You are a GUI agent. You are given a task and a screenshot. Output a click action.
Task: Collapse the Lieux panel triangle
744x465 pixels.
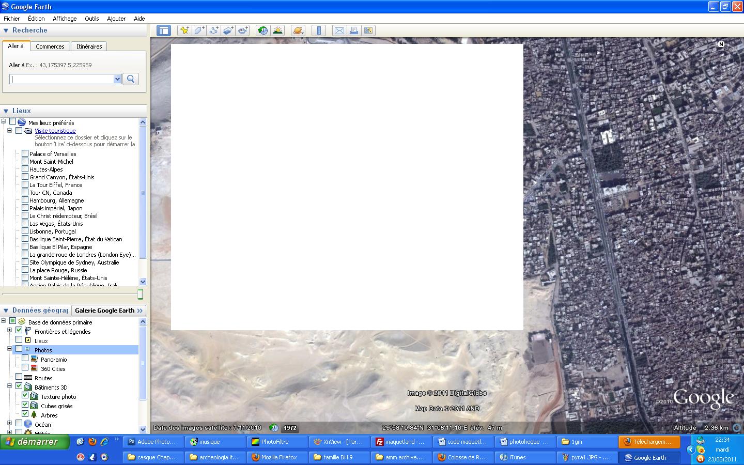(6, 111)
